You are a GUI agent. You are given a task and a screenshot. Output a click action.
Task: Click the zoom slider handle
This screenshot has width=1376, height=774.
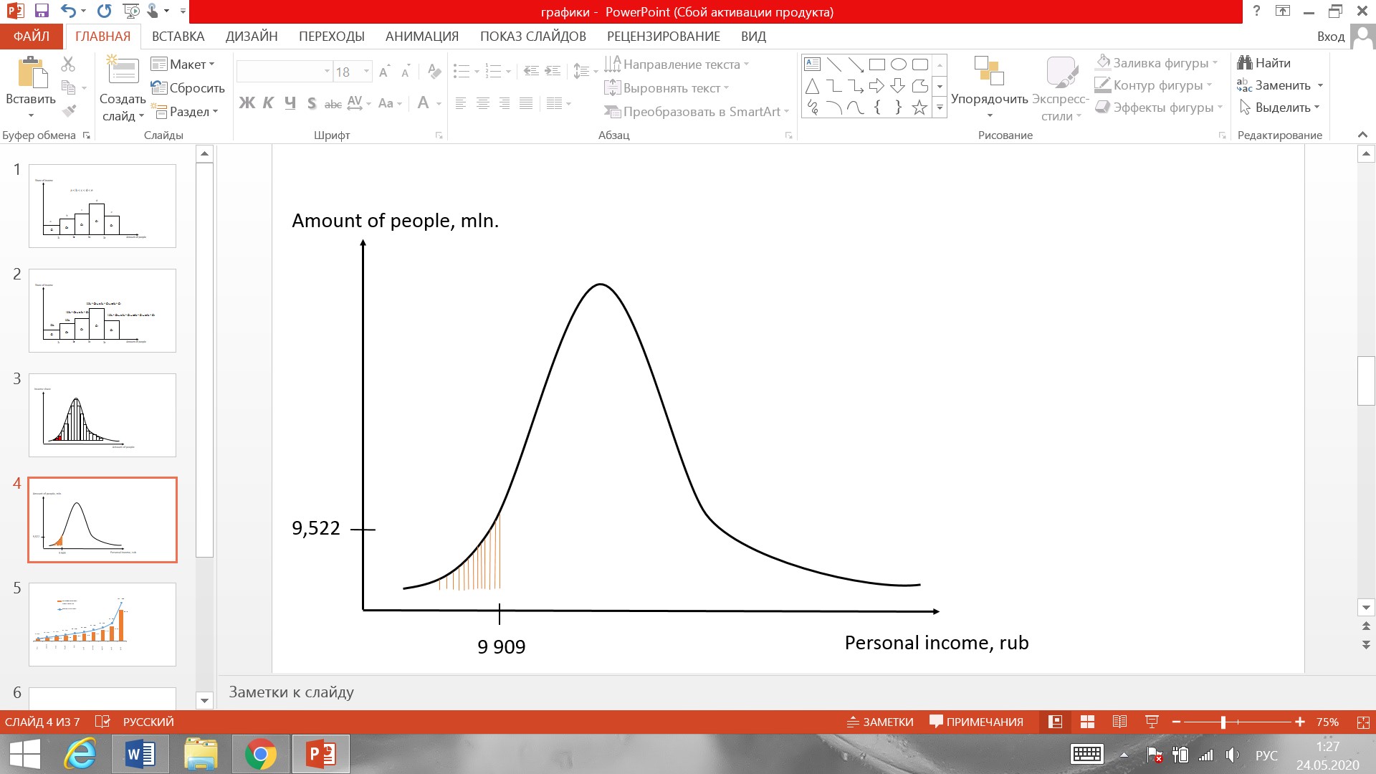[1223, 722]
